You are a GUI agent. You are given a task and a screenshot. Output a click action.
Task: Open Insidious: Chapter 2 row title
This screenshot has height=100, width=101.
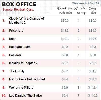tap(23, 63)
